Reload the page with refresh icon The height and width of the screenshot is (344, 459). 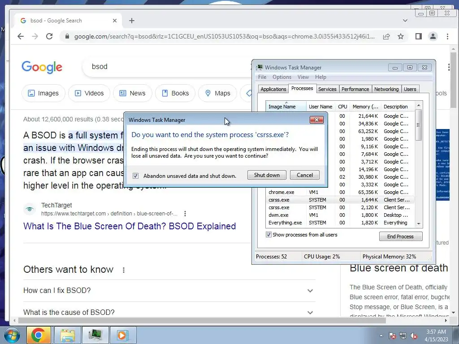(49, 36)
